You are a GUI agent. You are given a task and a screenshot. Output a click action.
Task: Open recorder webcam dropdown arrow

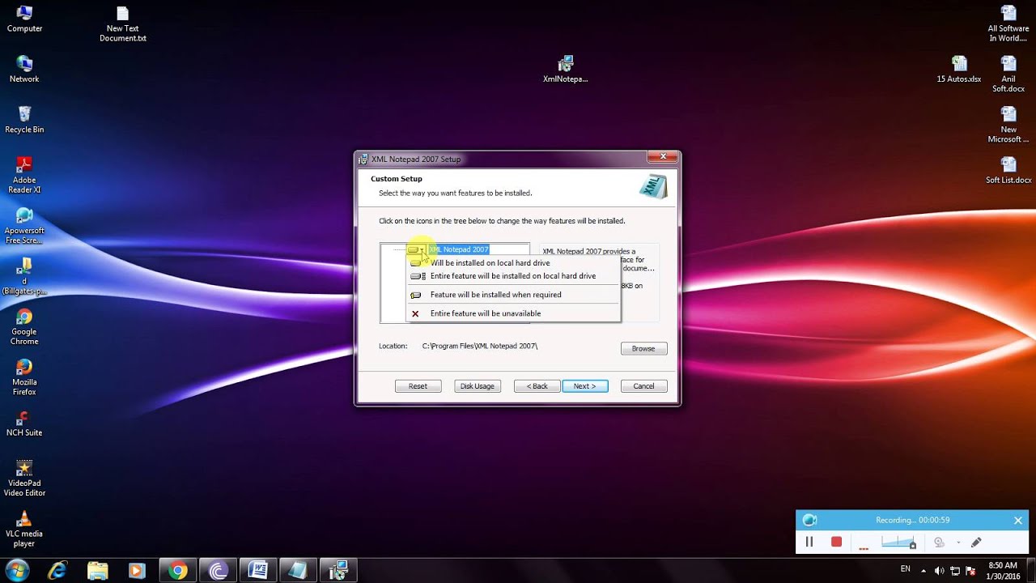[958, 543]
